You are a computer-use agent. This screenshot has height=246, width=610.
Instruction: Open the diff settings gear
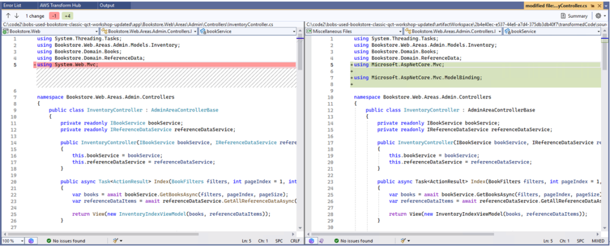[597, 16]
